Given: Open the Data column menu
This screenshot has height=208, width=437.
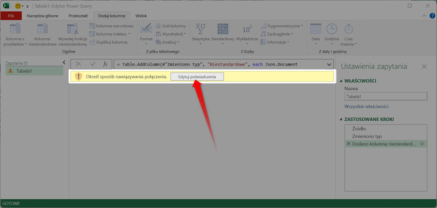Looking at the screenshot, I should coord(316,34).
